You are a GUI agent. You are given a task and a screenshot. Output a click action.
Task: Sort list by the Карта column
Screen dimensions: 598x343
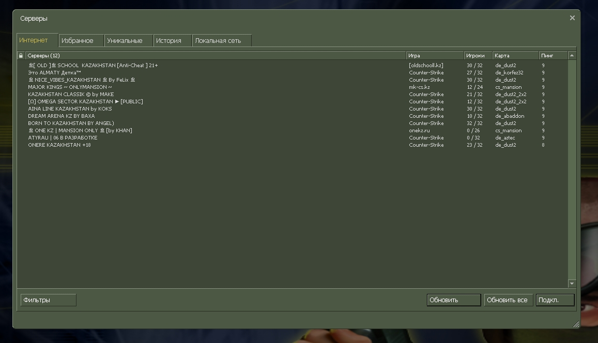click(x=515, y=55)
